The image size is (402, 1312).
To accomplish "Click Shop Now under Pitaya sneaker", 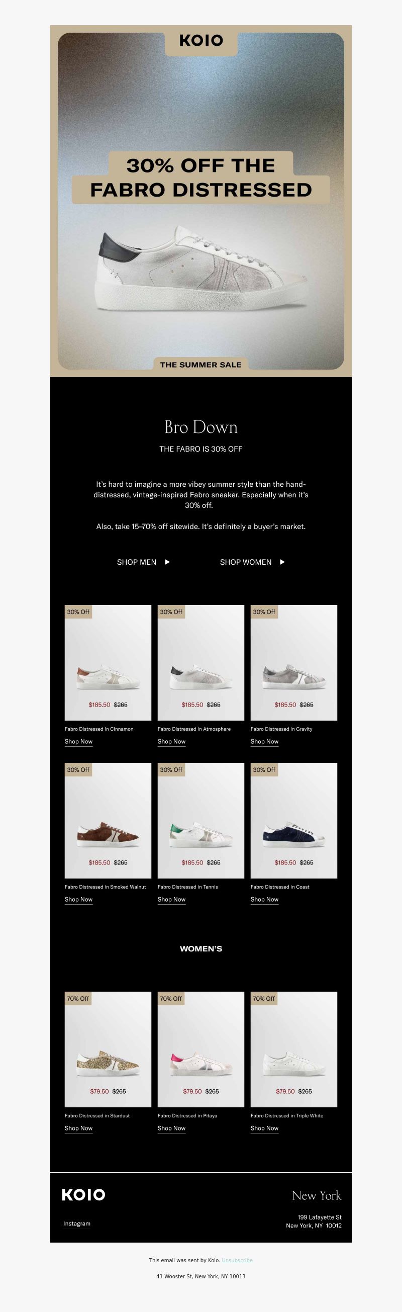I will [171, 1128].
